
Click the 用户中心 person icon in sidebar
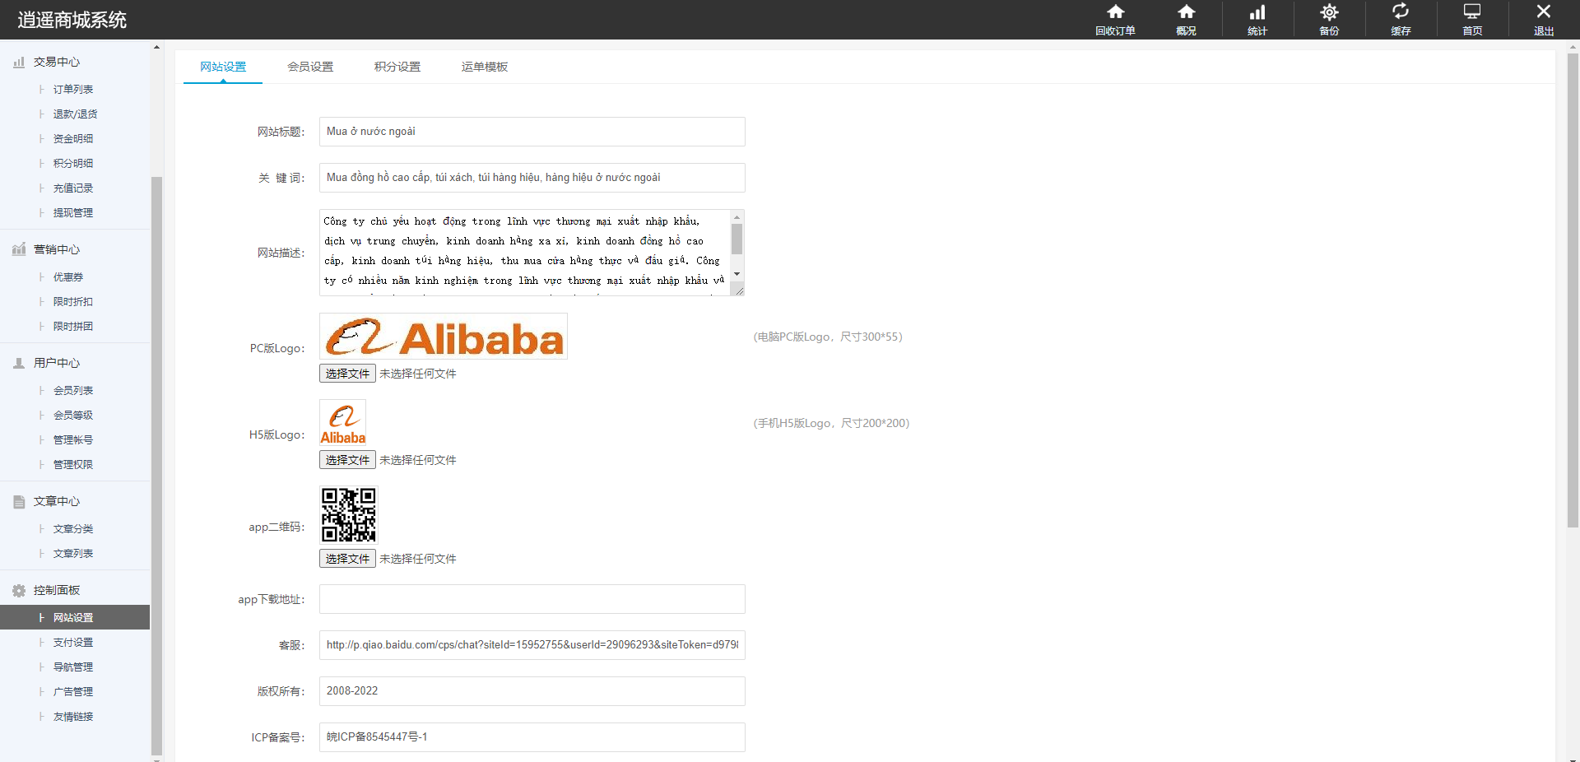coord(19,363)
